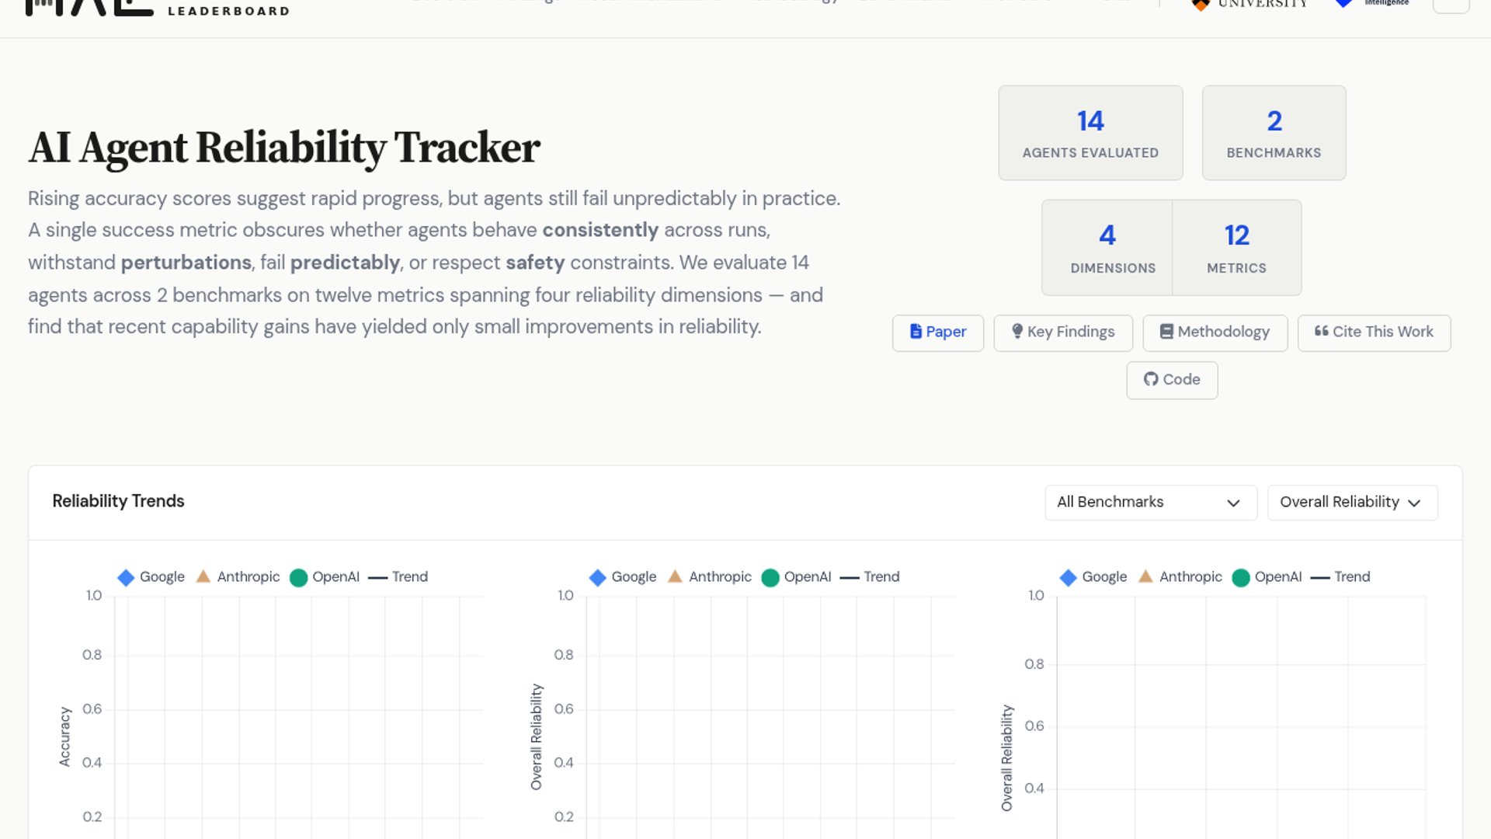Click the book icon beside Methodology
The height and width of the screenshot is (839, 1491).
(1166, 332)
